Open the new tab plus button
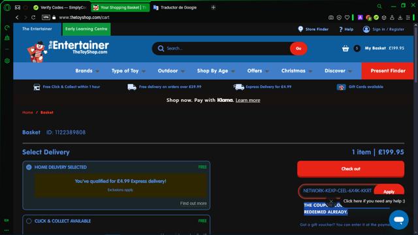418x235 pixels. click(x=214, y=7)
